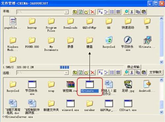Select the My Documents folder
165x122 pixels.
tap(51, 44)
